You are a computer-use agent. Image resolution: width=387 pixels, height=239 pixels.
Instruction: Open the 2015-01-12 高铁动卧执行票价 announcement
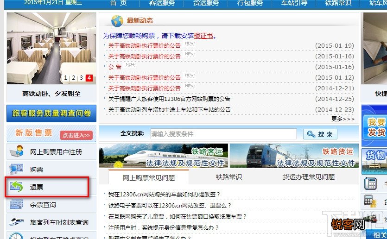pyautogui.click(x=145, y=78)
